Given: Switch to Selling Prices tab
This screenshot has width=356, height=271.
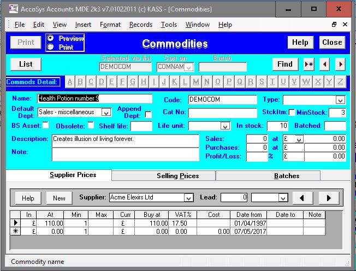Looking at the screenshot, I should (x=163, y=176).
